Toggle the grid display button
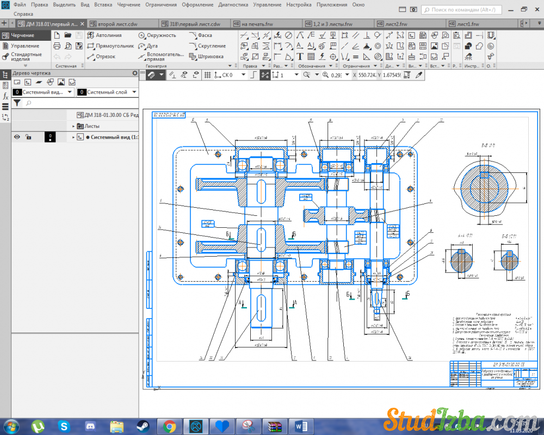 [x=207, y=75]
